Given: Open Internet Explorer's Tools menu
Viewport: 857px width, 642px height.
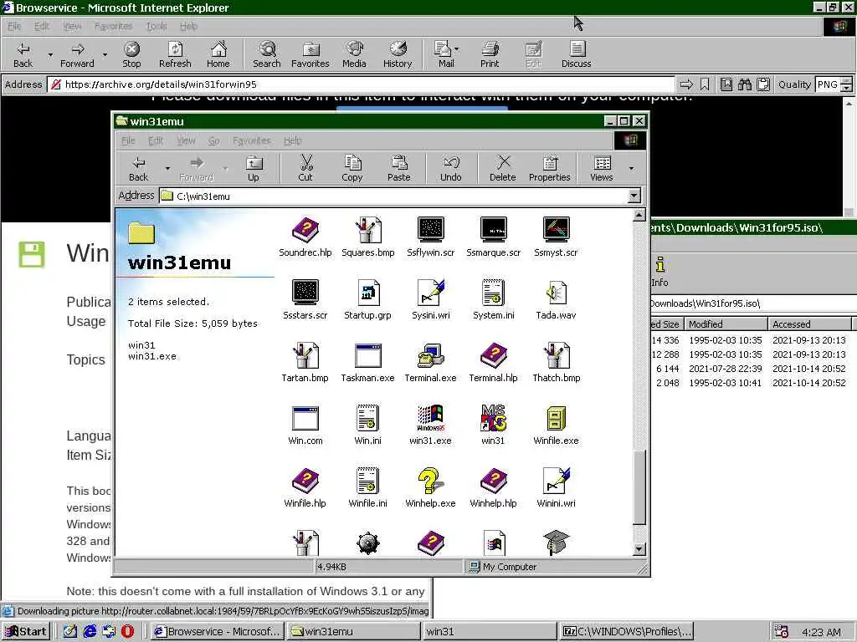Looking at the screenshot, I should coord(157,26).
